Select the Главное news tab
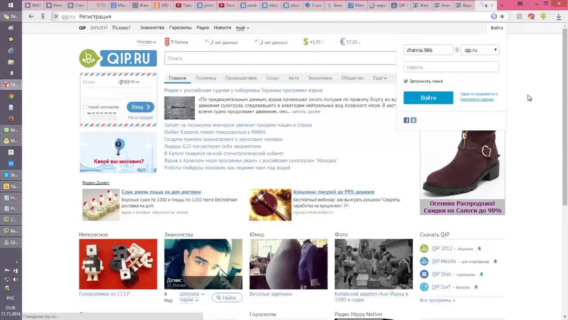Screen dimensions: 568x320 coord(177,78)
